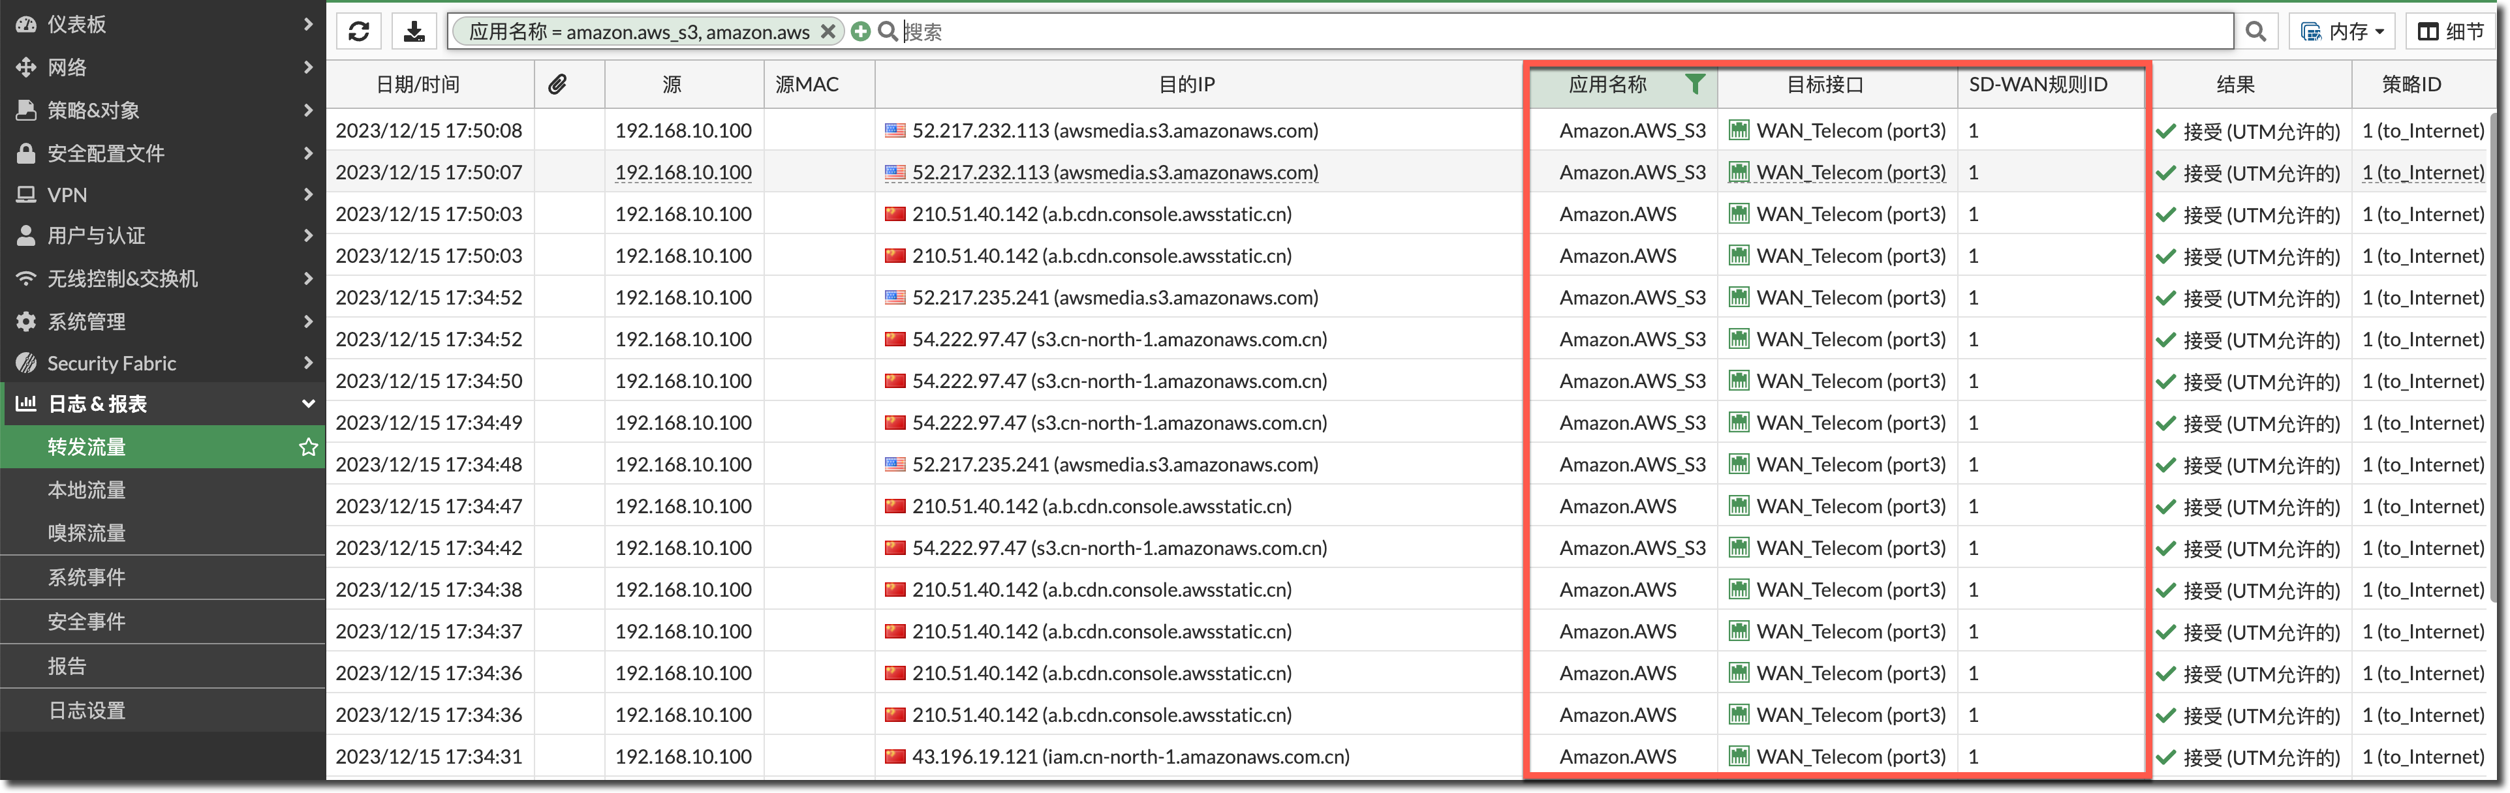This screenshot has width=2510, height=793.
Task: Click the 1 (to_Internet) policy link in second row
Action: [x=2423, y=172]
